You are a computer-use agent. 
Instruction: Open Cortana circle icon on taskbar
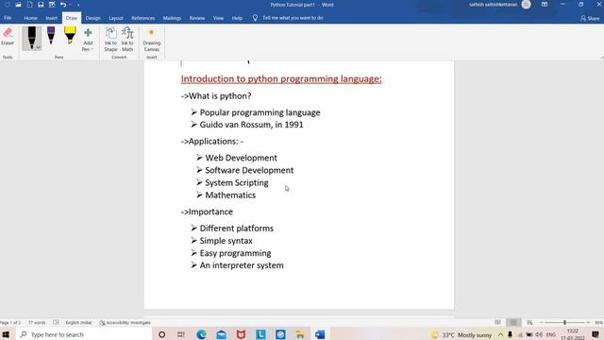pyautogui.click(x=161, y=334)
